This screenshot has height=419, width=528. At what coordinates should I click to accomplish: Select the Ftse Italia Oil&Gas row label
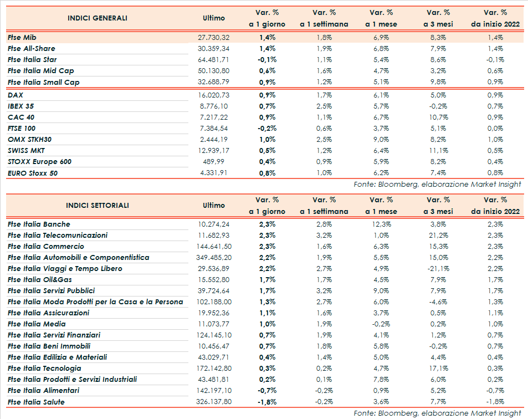pos(40,280)
